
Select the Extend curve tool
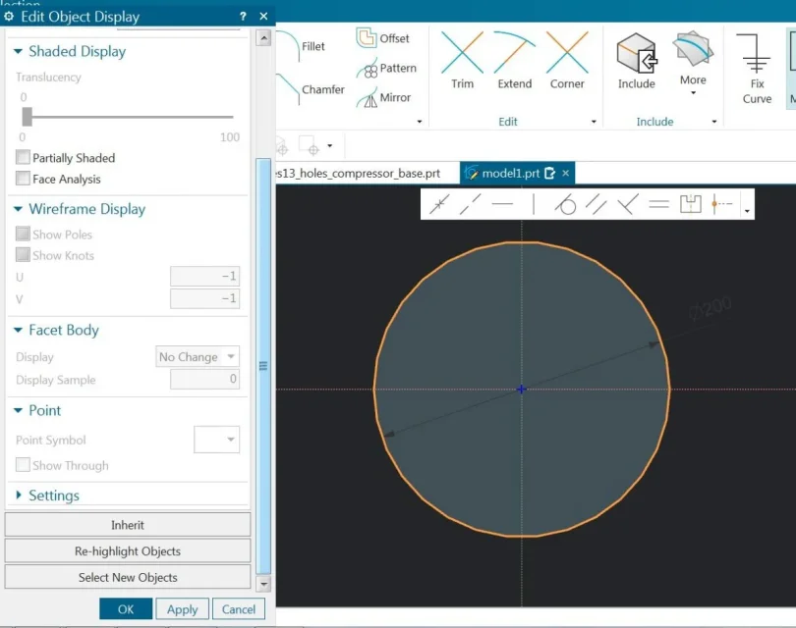514,61
